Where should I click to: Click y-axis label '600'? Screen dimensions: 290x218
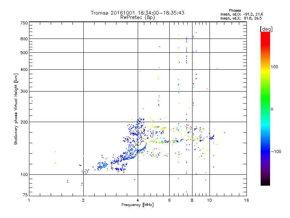(24, 39)
